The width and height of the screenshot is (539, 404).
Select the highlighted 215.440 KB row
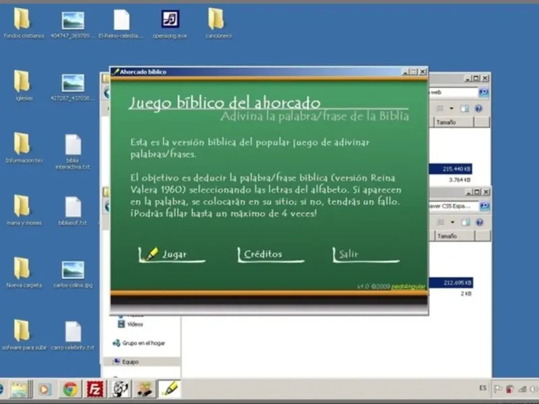pyautogui.click(x=450, y=169)
